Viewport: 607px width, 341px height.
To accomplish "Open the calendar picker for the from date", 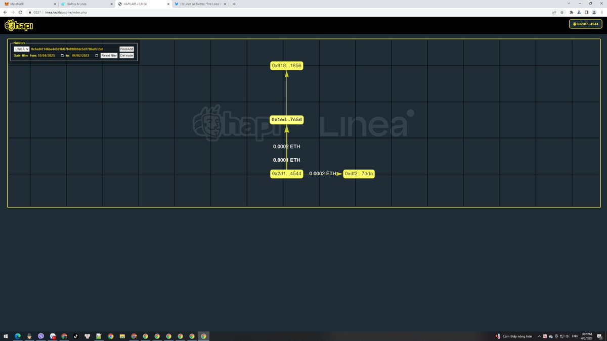I will tap(62, 56).
